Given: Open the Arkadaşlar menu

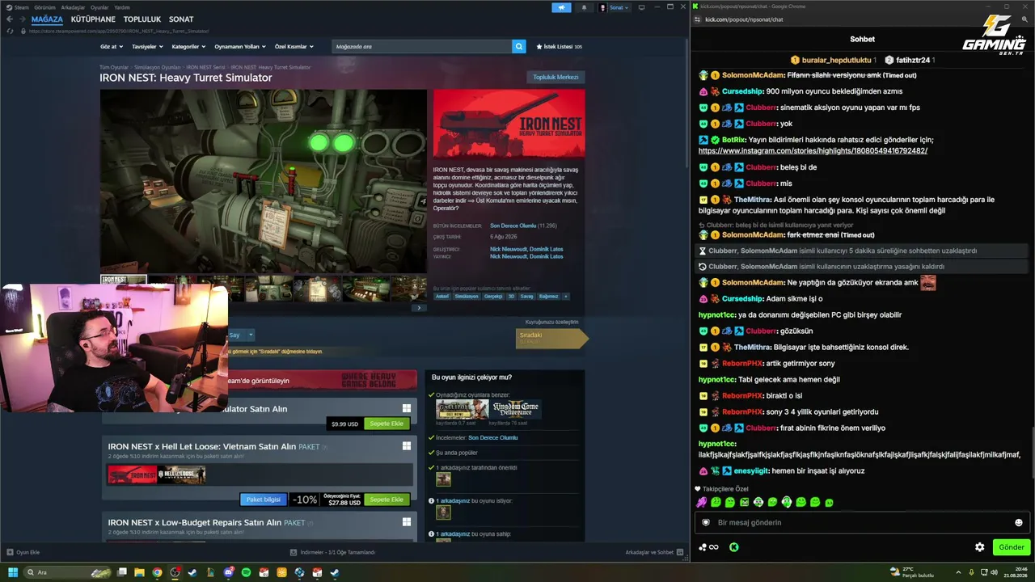Looking at the screenshot, I should [73, 7].
